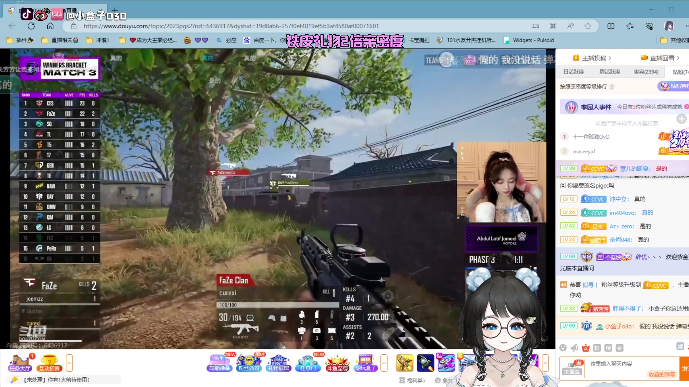The height and width of the screenshot is (387, 689).
Task: Expand the left activity icons panel arrow
Action: click(x=69, y=363)
